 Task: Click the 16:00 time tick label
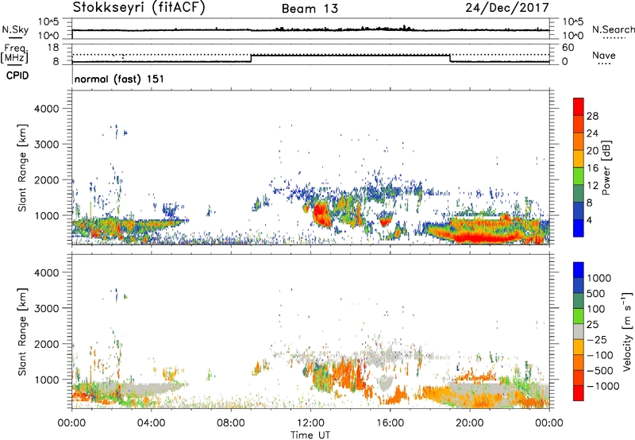[390, 423]
